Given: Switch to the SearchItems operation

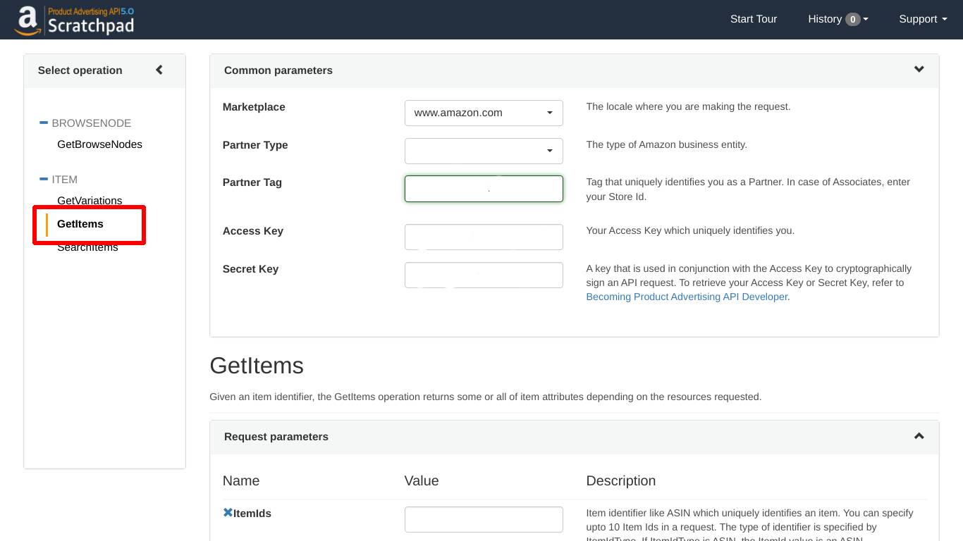Looking at the screenshot, I should tap(87, 247).
